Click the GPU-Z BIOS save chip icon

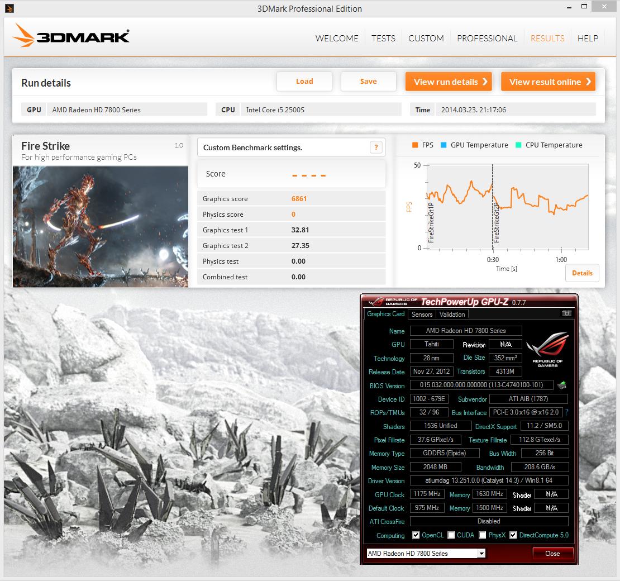click(562, 385)
